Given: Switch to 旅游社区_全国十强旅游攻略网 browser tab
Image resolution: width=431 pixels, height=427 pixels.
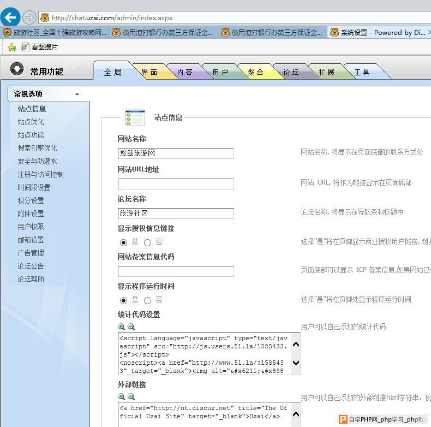Looking at the screenshot, I should [x=55, y=32].
